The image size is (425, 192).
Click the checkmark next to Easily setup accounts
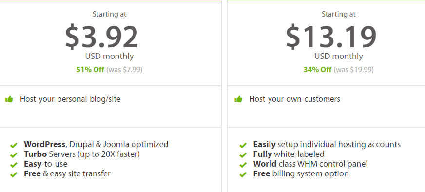click(243, 145)
